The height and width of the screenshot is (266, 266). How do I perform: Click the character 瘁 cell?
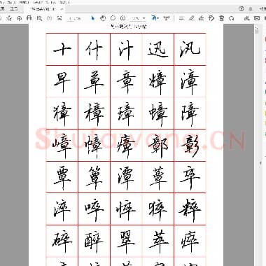click(x=190, y=241)
